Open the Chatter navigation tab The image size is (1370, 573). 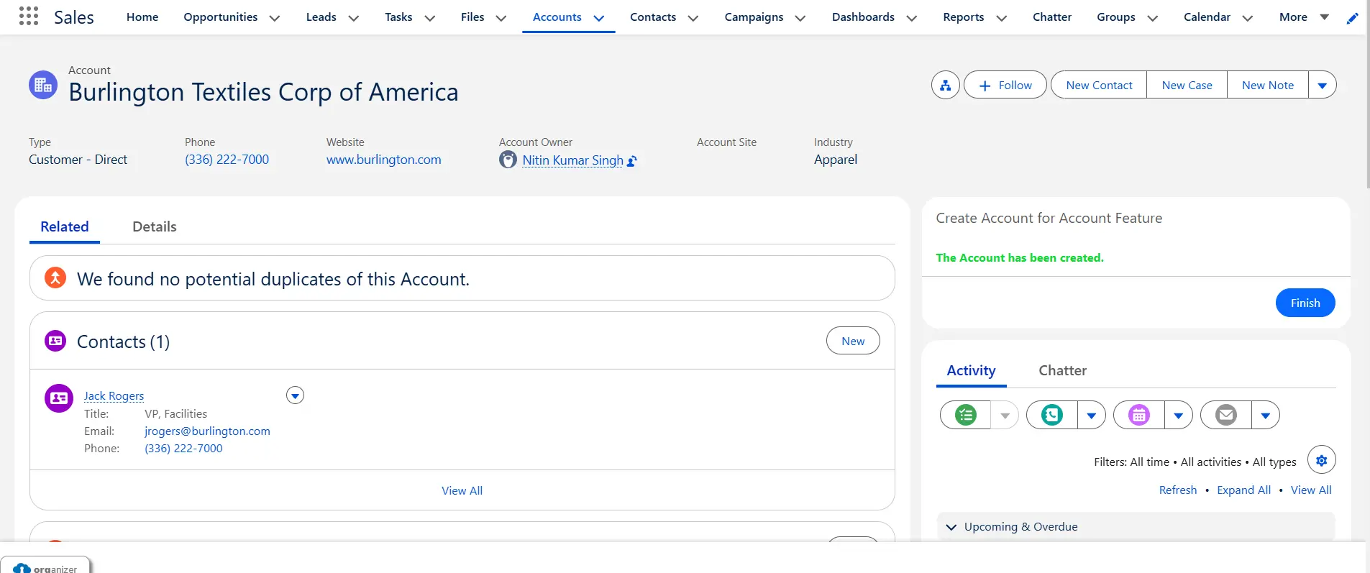click(x=1051, y=17)
